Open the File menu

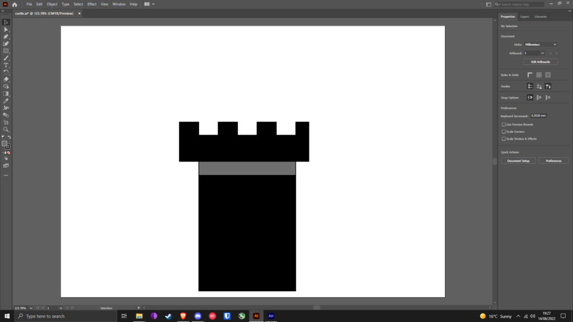coord(29,4)
